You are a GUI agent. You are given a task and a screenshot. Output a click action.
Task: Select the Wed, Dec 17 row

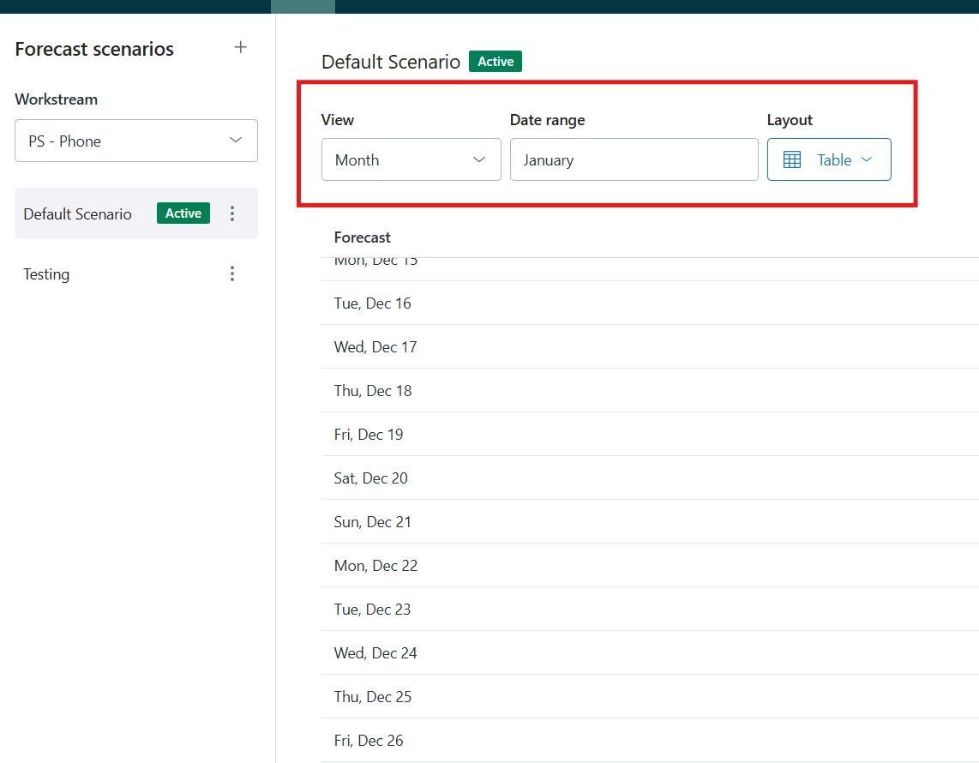tap(649, 346)
